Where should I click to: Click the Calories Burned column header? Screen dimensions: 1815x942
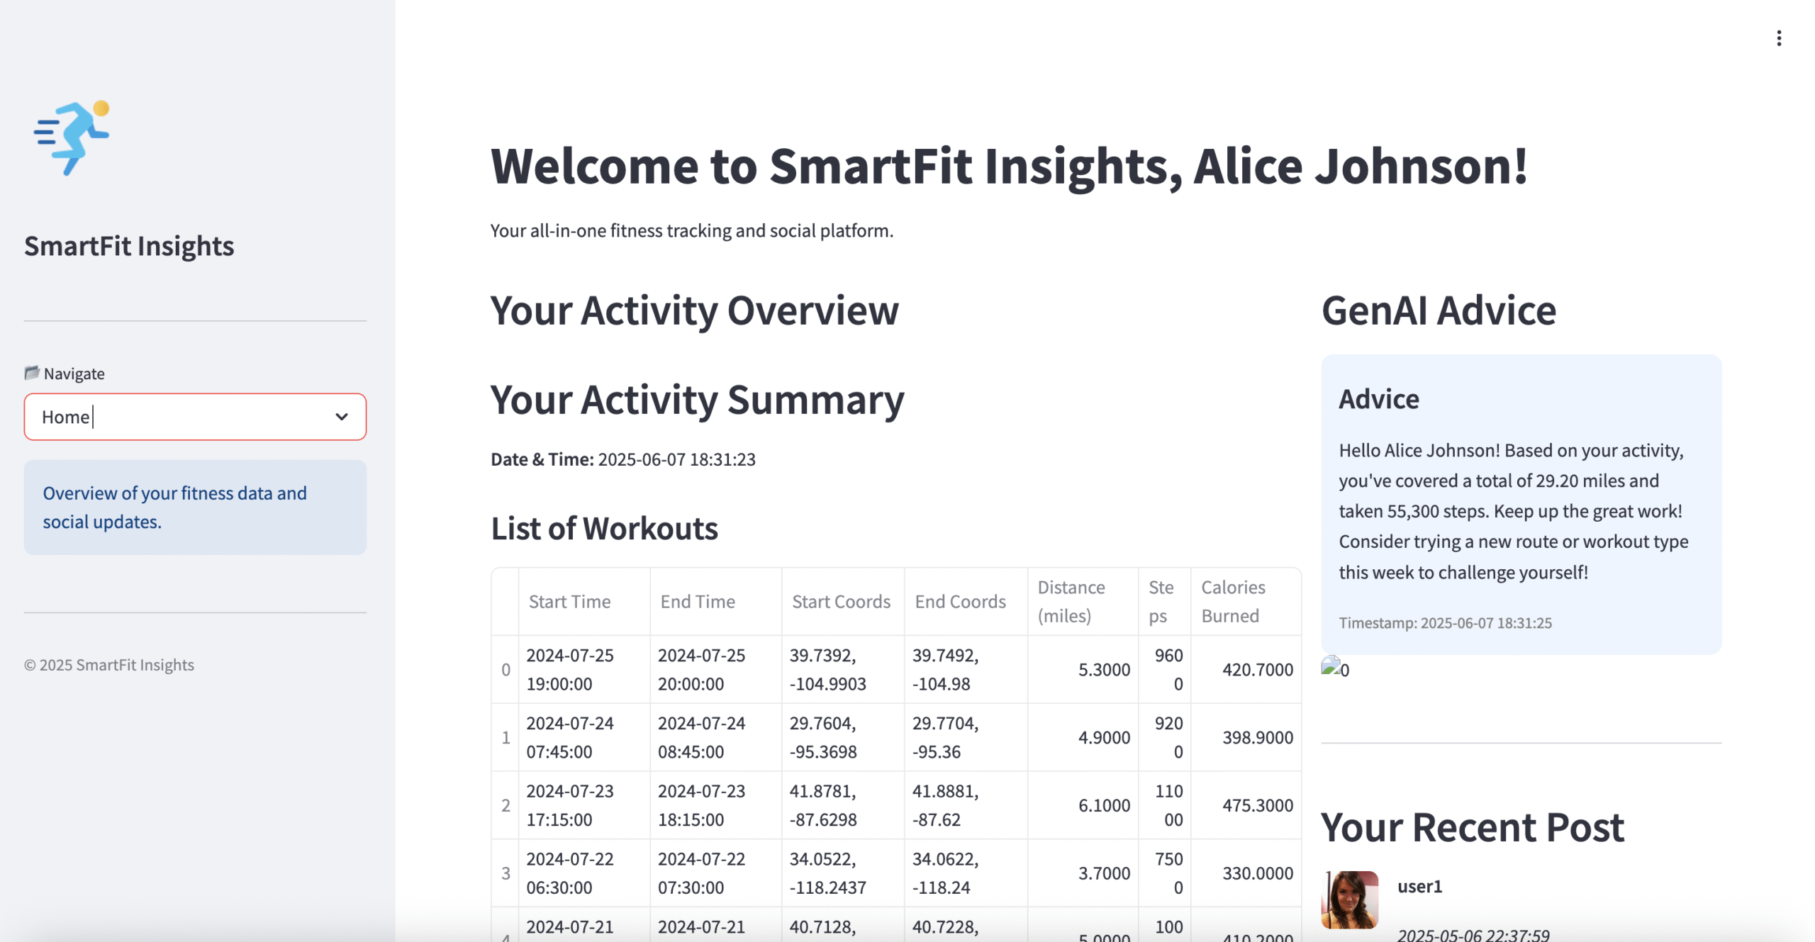(x=1233, y=602)
